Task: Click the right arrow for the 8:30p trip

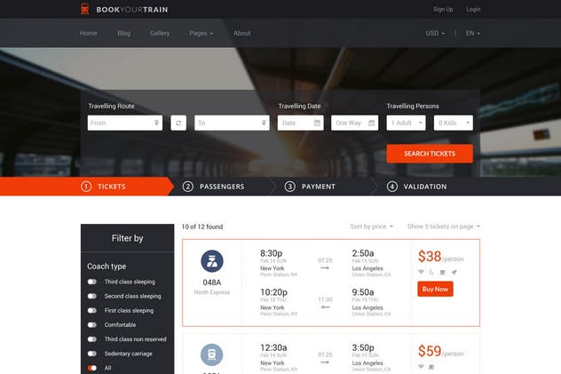Action: tap(325, 267)
